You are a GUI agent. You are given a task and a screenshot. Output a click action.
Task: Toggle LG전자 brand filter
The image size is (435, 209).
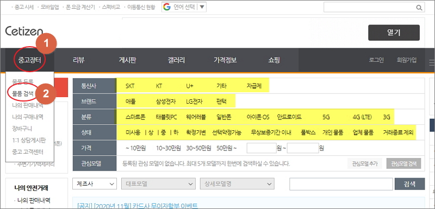point(195,102)
